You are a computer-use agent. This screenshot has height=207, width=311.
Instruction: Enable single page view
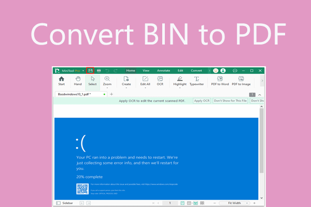182,203
